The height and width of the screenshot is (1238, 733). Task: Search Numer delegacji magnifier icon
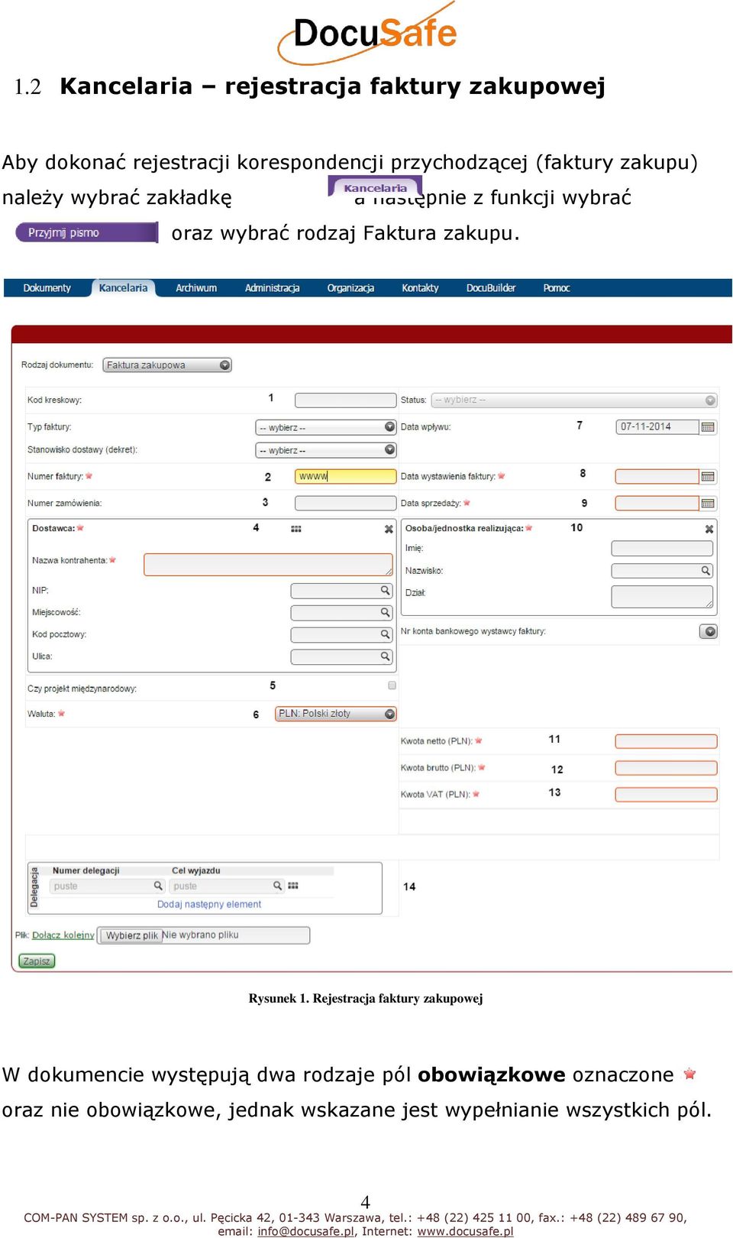(158, 886)
